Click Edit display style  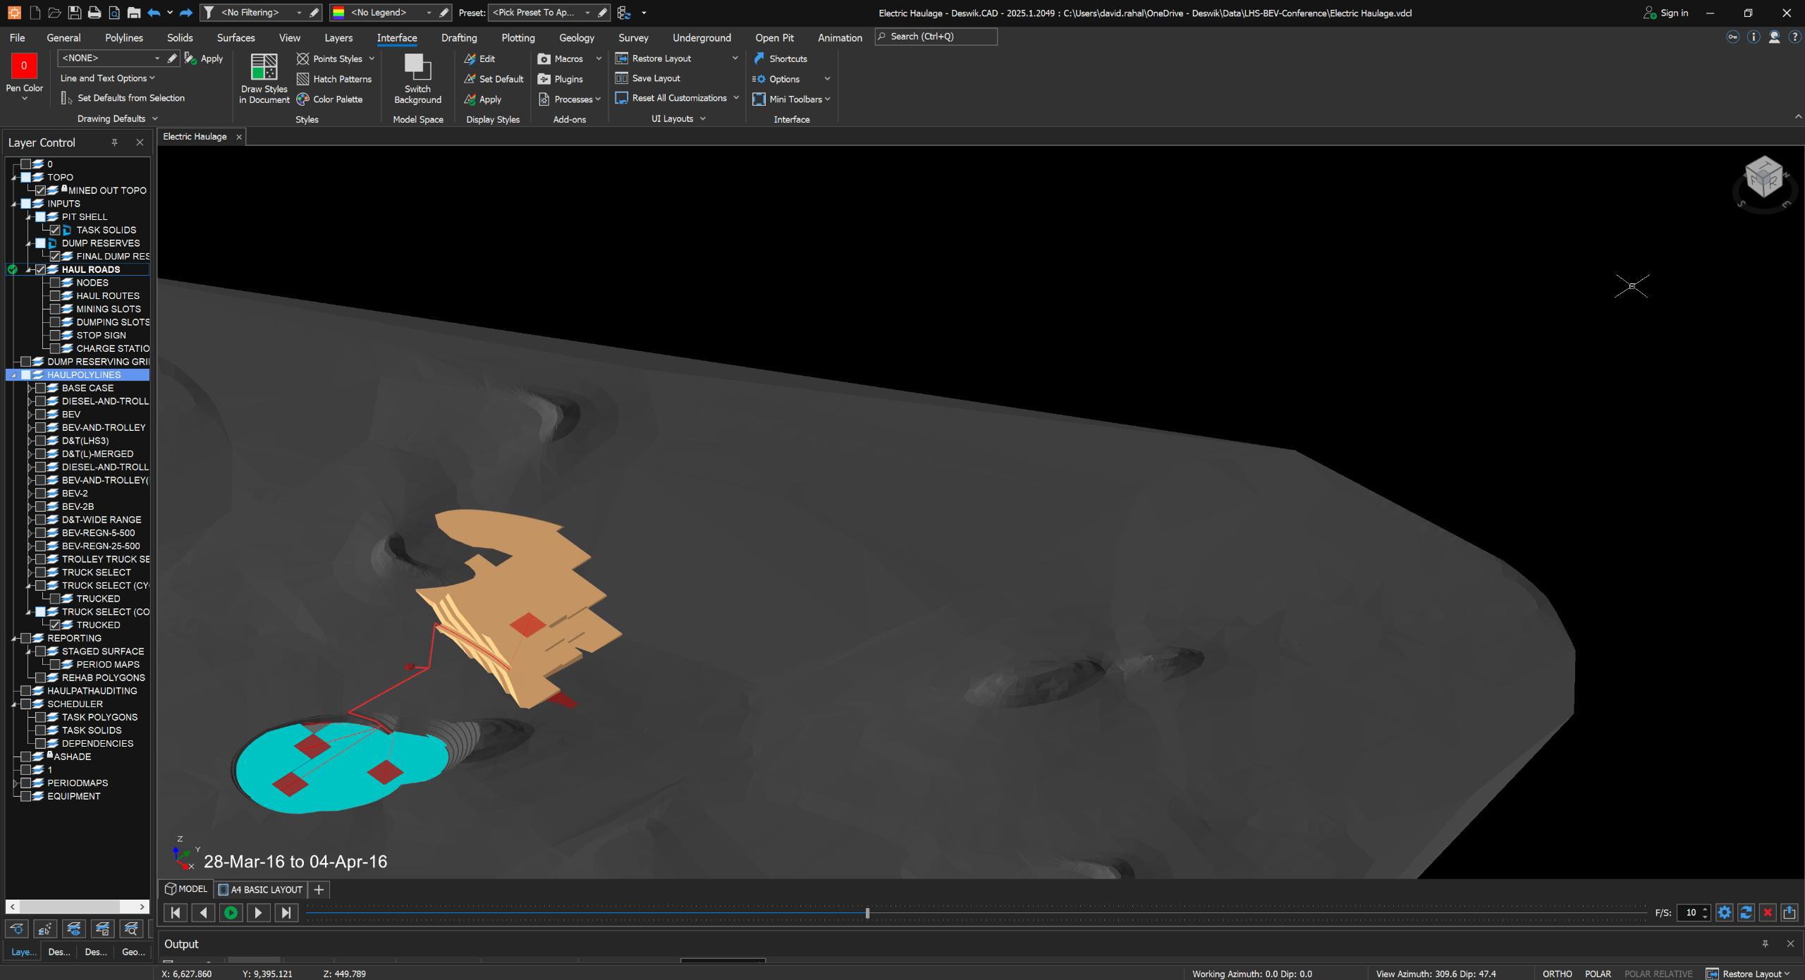[x=479, y=59]
